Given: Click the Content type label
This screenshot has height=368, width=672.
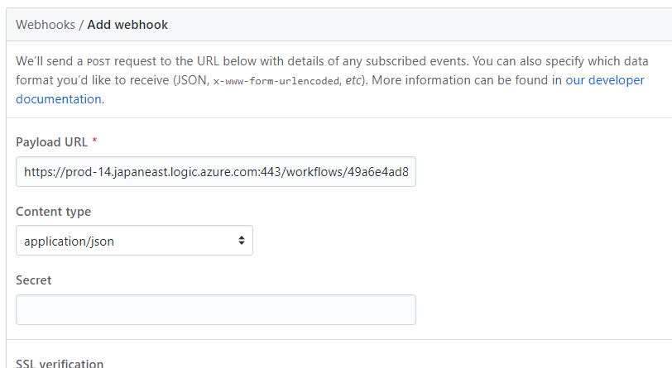Looking at the screenshot, I should [x=54, y=212].
